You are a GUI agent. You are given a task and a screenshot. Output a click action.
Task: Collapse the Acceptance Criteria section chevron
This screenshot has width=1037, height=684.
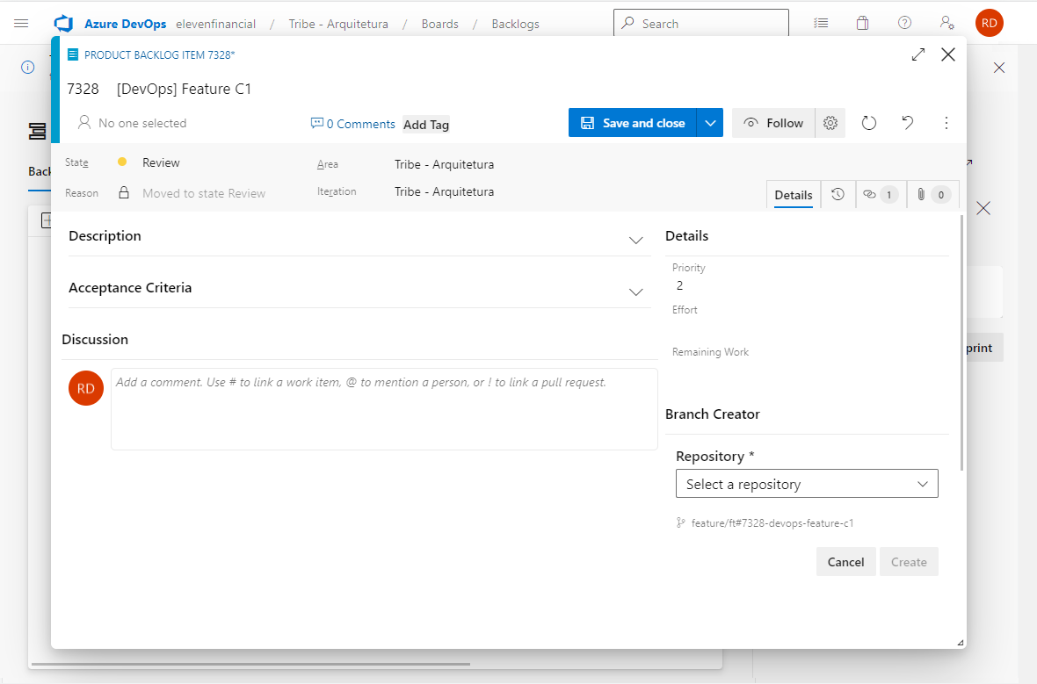635,292
